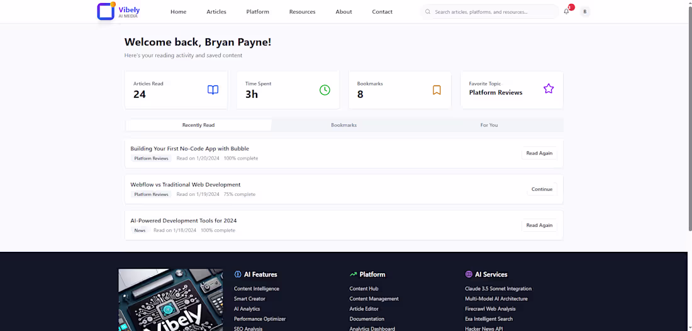Click title AI-Powered Development Tools for 2024

coord(184,220)
